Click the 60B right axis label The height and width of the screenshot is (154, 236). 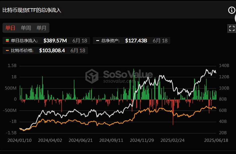223,110
